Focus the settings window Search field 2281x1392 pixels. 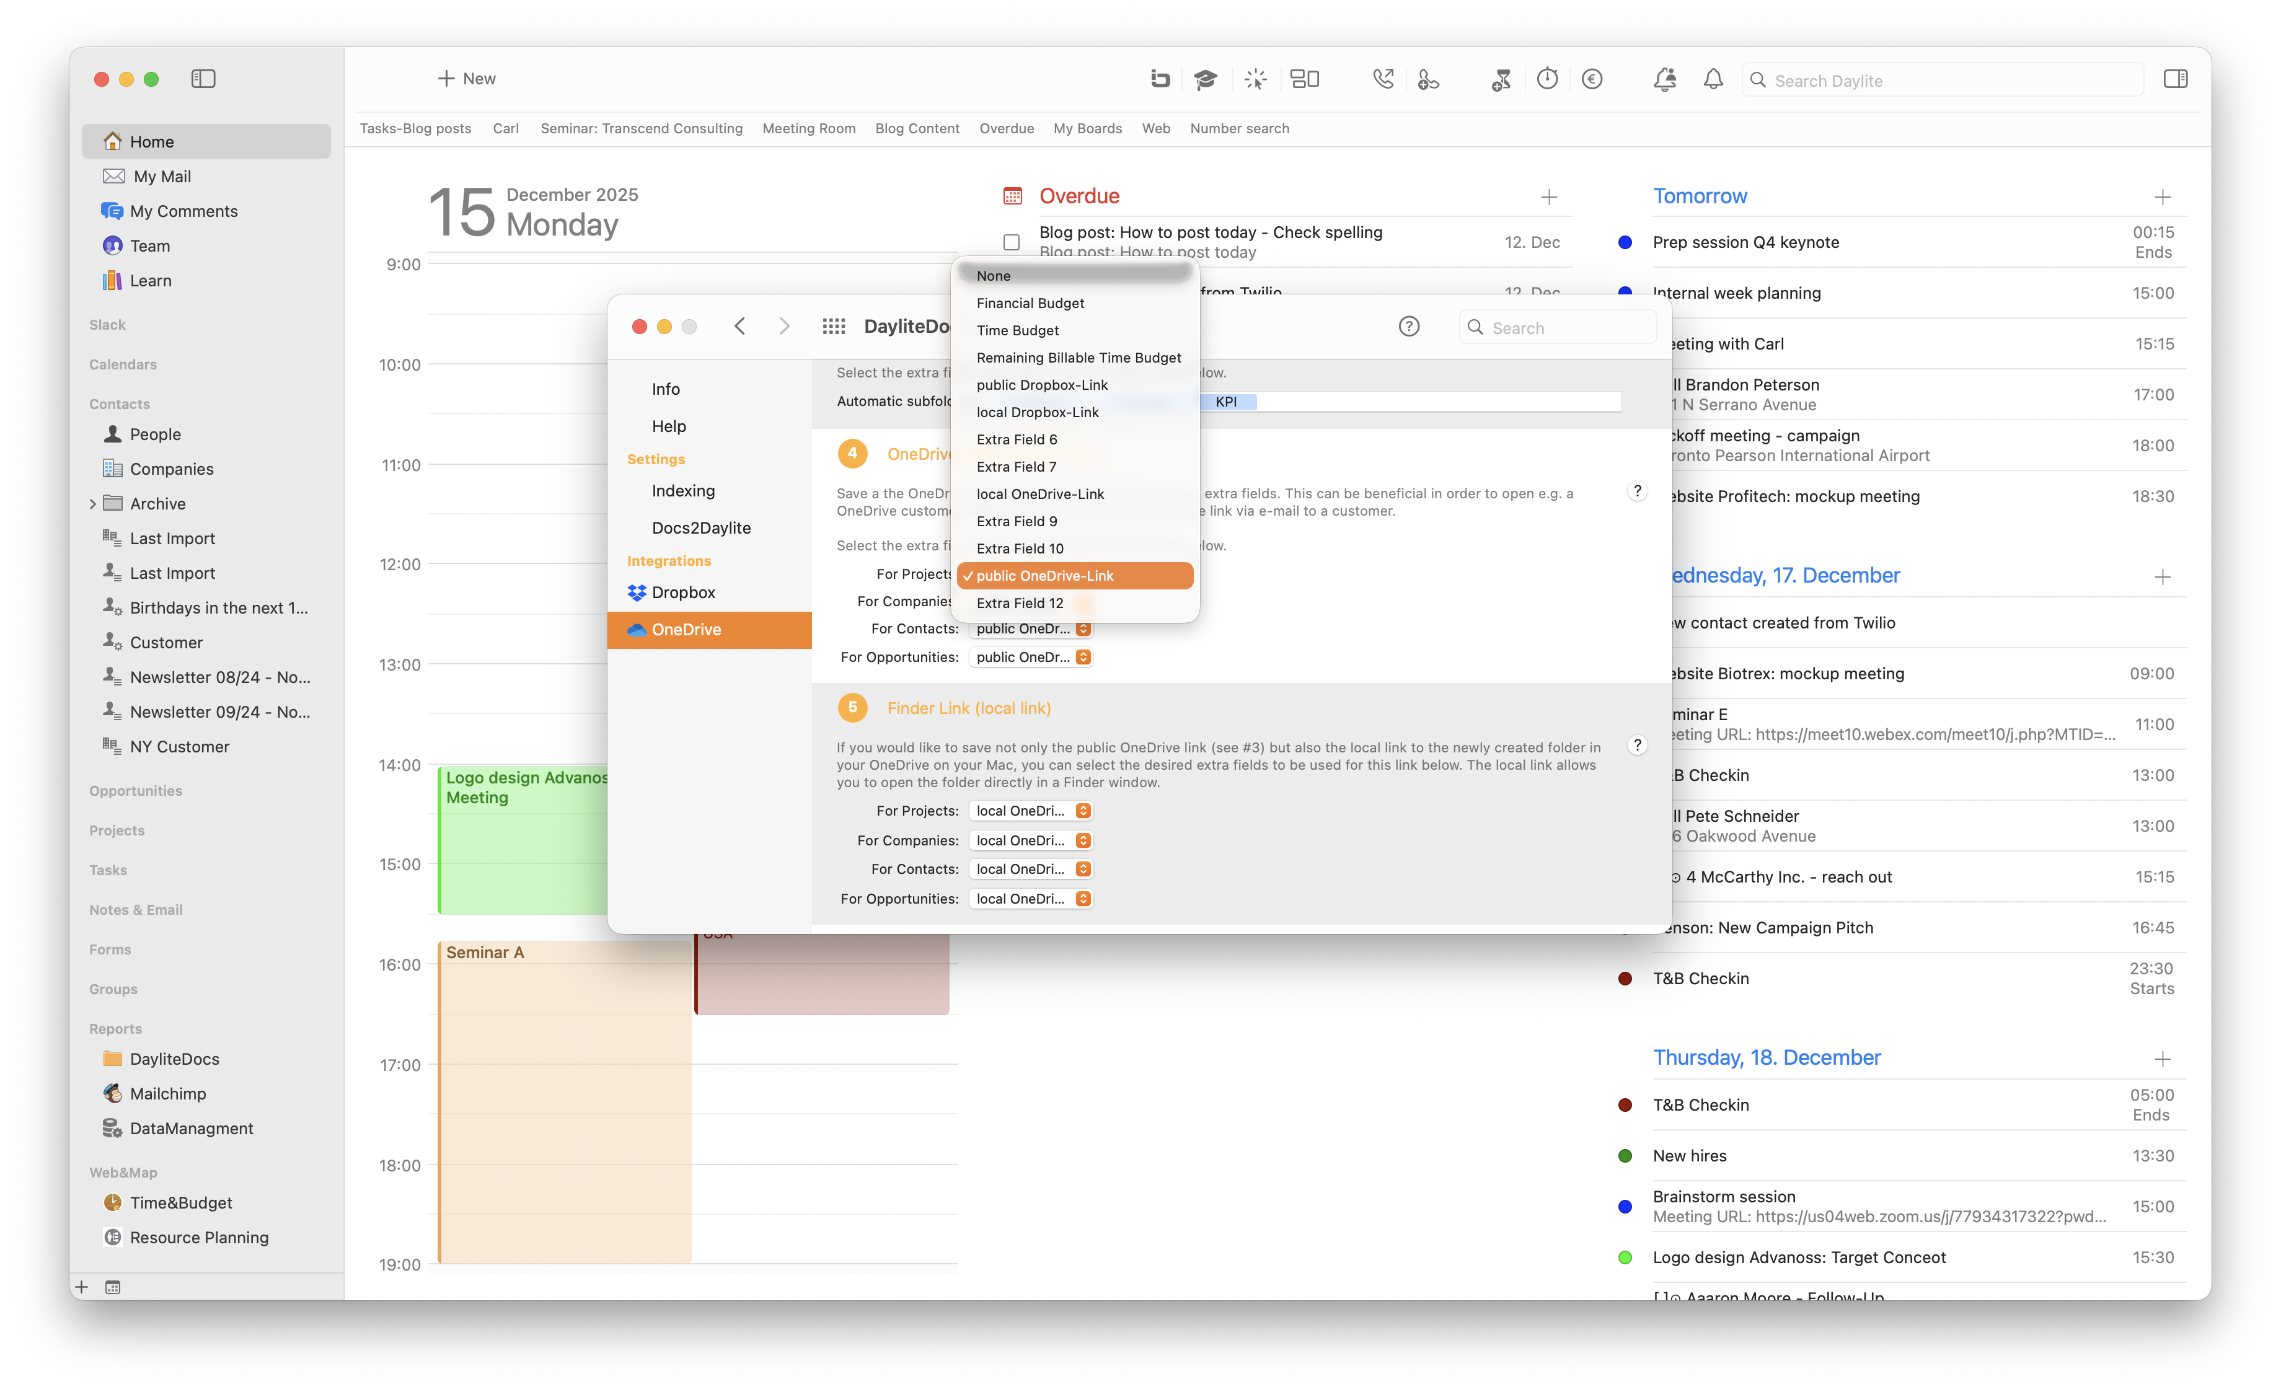pos(1558,328)
